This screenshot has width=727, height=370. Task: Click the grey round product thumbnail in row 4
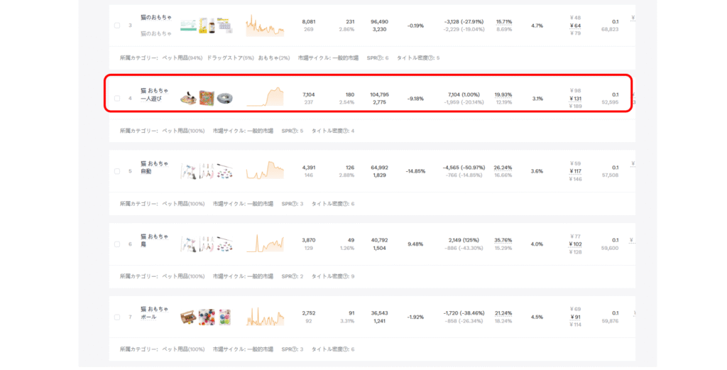pos(225,99)
